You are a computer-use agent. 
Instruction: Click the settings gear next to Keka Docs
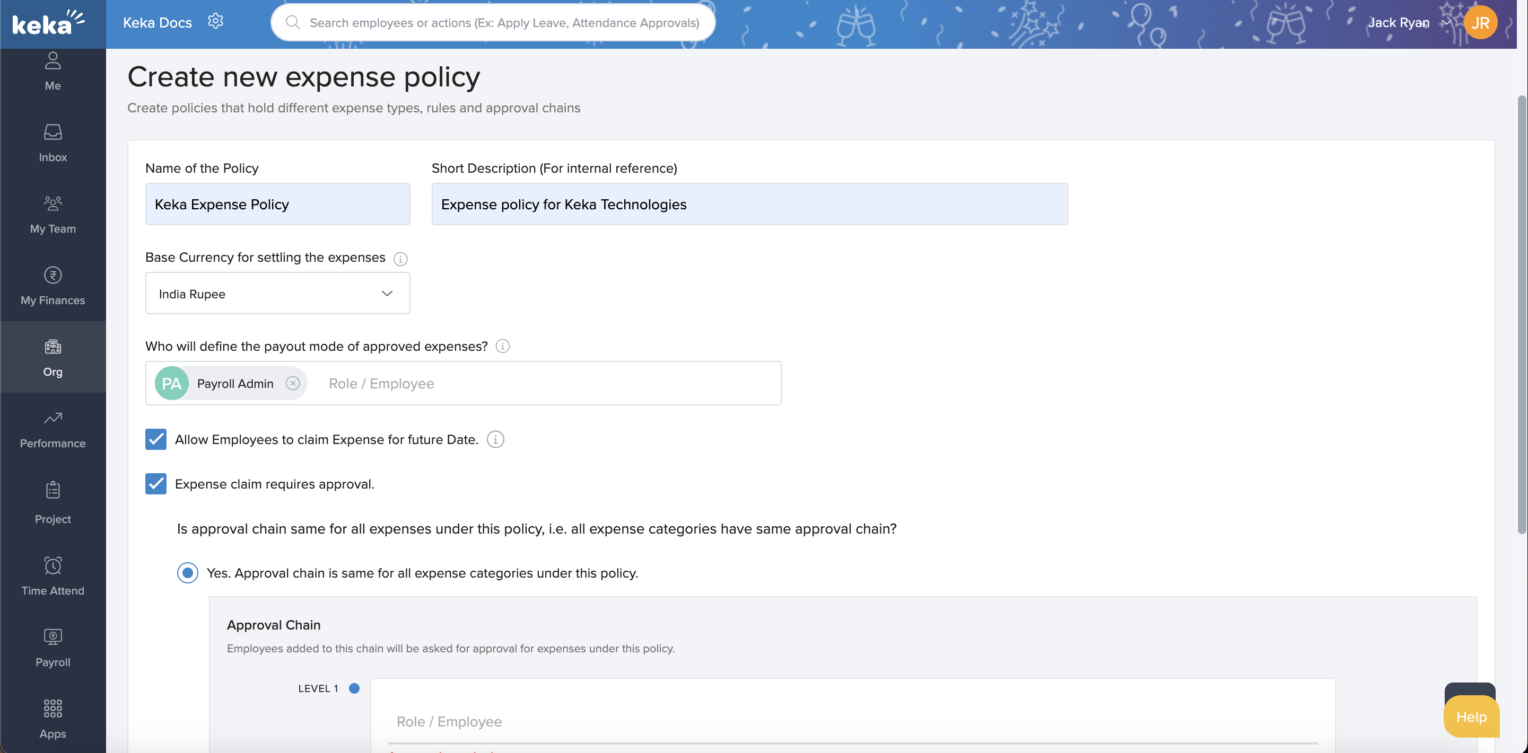tap(215, 21)
